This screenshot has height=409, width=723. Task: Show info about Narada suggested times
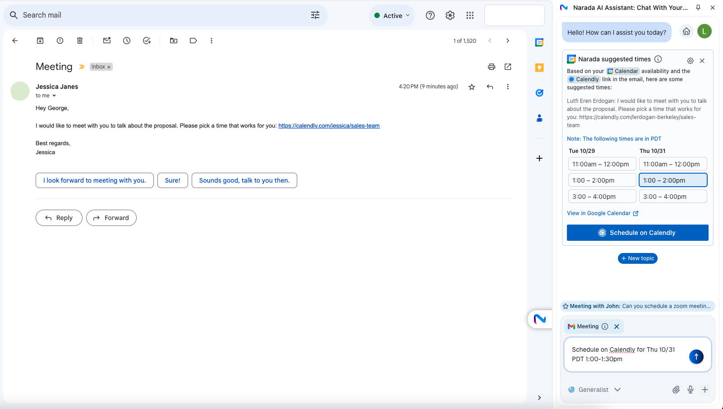(658, 59)
